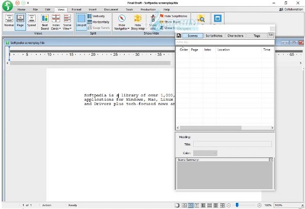
Task: Click the green quick access toolbar icon
Action: click(x=23, y=3)
